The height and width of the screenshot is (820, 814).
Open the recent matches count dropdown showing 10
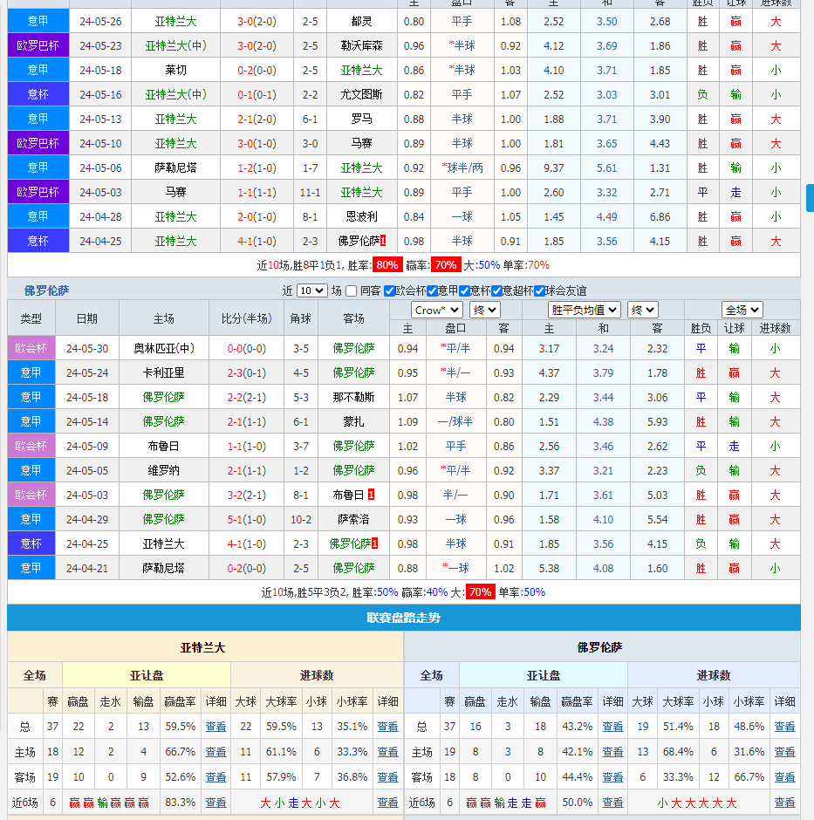coord(311,291)
